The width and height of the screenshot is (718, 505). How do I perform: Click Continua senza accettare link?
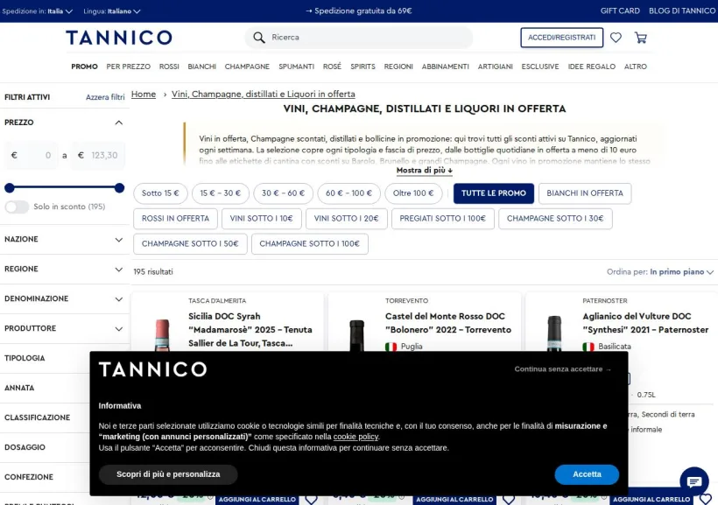click(562, 369)
